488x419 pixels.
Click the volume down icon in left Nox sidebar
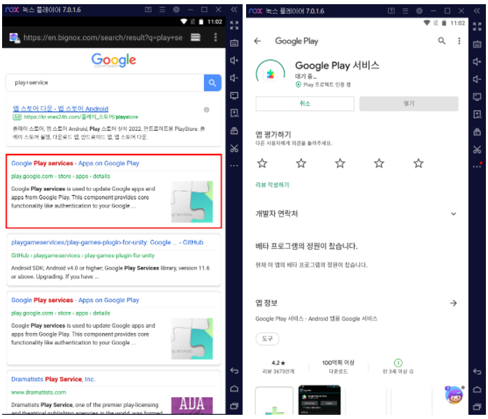(234, 78)
